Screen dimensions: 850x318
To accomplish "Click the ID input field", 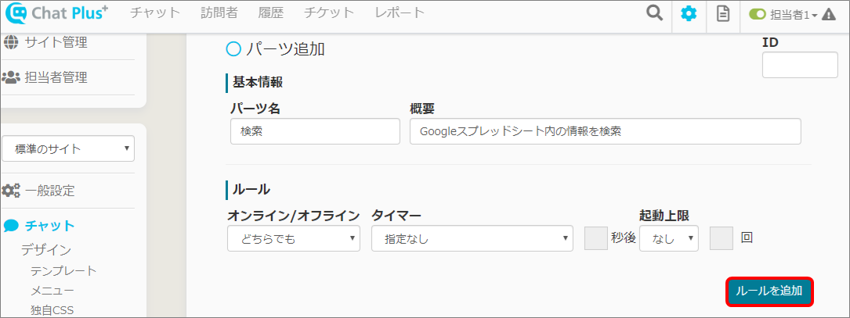I will (x=800, y=65).
